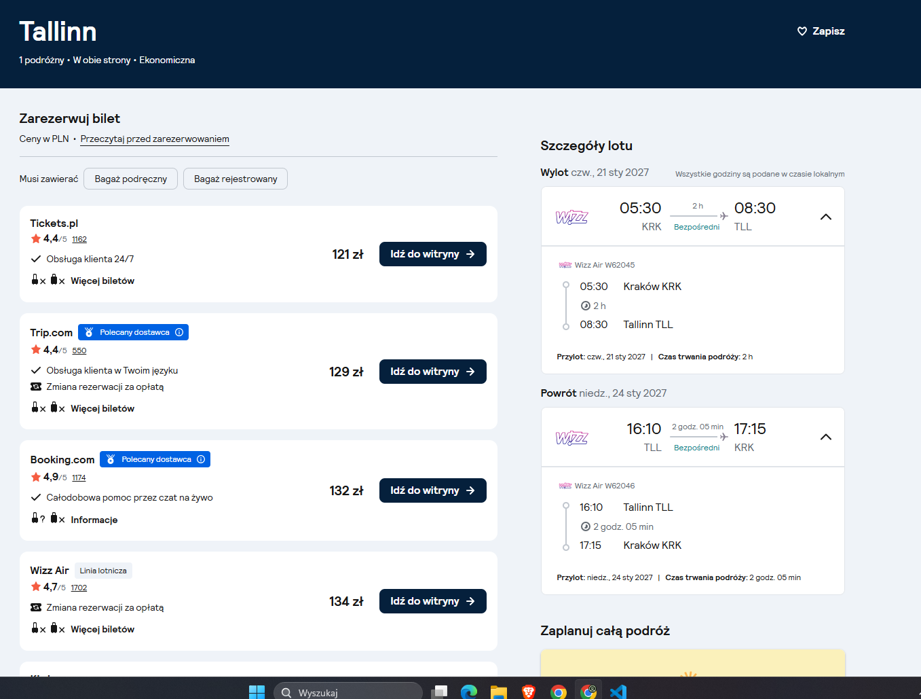Click the info icon on Booking.com's Polecany dostawca badge

click(x=201, y=459)
